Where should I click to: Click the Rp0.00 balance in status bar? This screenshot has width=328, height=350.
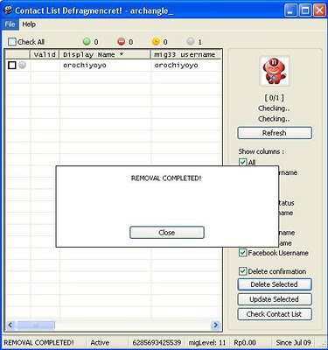coord(245,342)
